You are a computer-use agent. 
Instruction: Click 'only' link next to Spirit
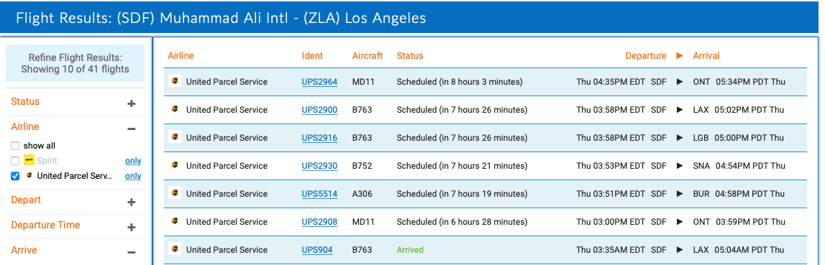[133, 161]
